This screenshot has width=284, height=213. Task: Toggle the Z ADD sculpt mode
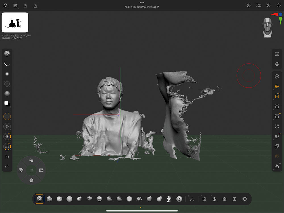click(x=7, y=147)
